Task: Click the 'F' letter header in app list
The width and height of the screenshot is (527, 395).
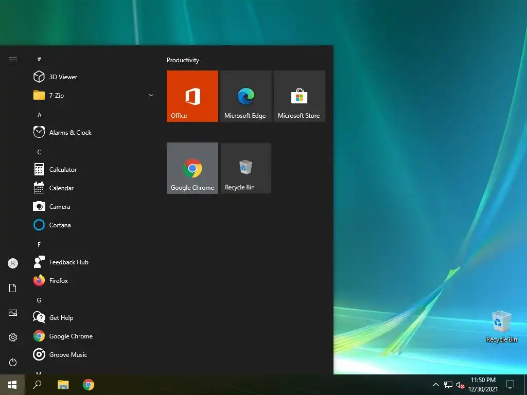Action: pyautogui.click(x=39, y=244)
